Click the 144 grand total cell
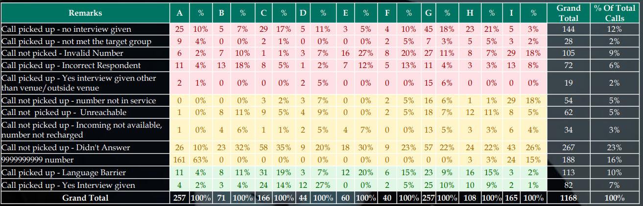Image resolution: width=643 pixels, height=206 pixels. pos(568,29)
